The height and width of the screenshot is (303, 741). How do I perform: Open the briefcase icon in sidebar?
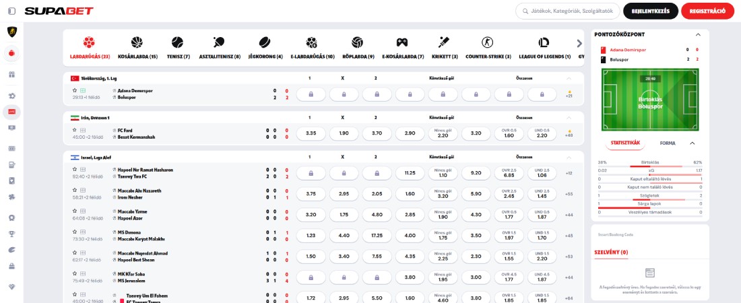coord(12,266)
